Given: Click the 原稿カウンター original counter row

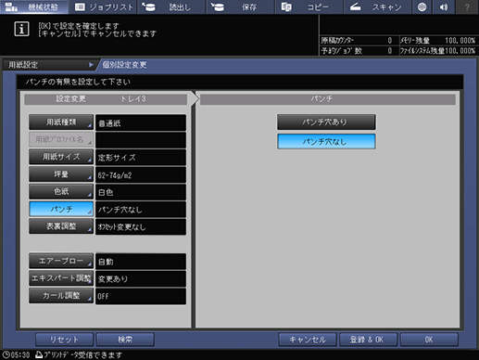Looking at the screenshot, I should pos(359,41).
